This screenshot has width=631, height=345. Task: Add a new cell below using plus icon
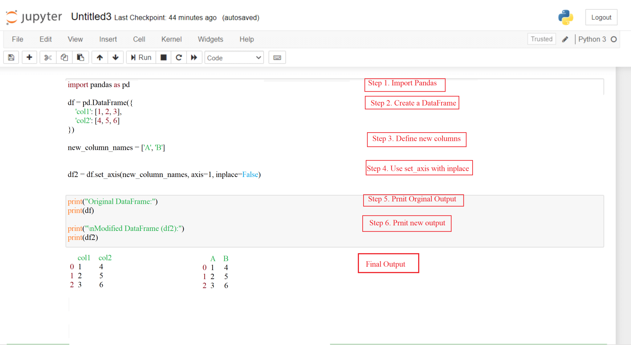29,57
